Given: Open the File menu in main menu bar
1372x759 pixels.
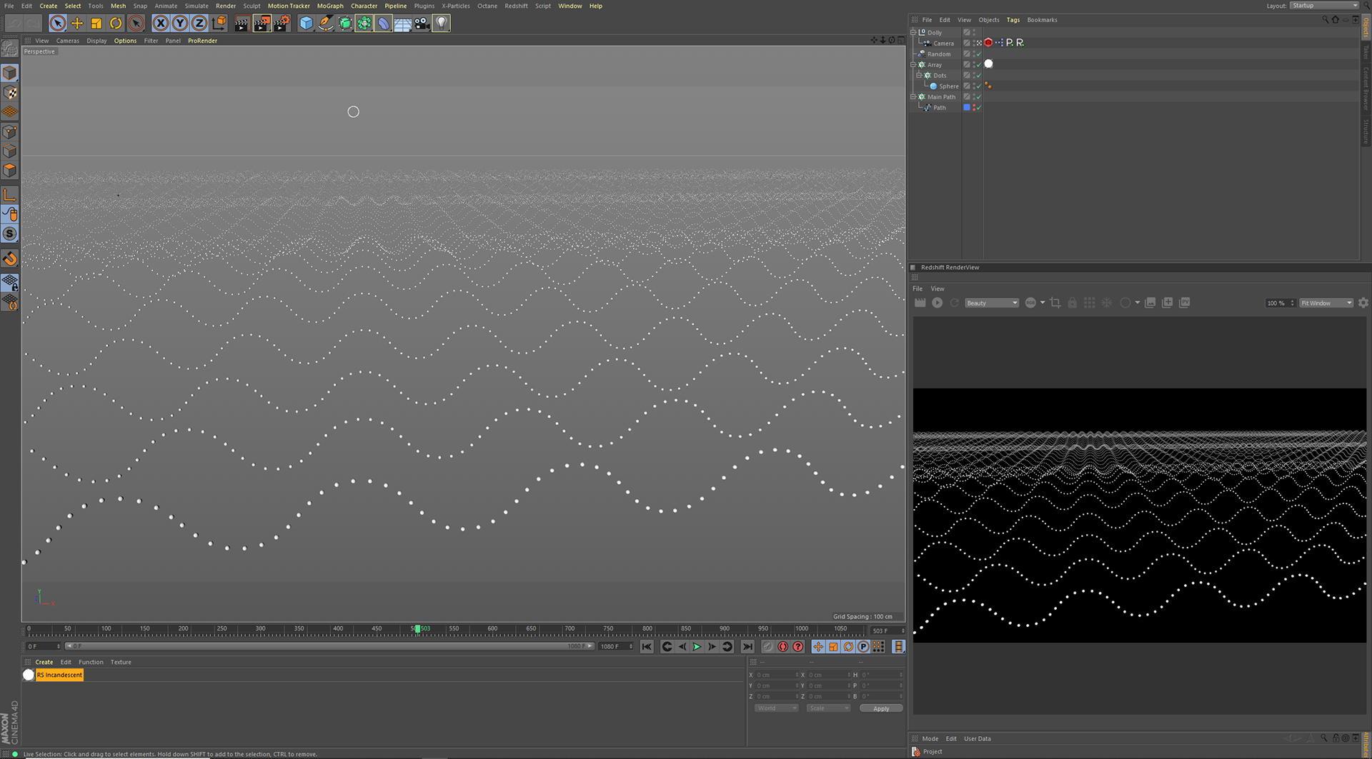Looking at the screenshot, I should click(9, 6).
